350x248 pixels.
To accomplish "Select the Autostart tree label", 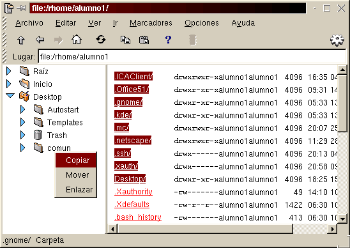I will [x=63, y=110].
